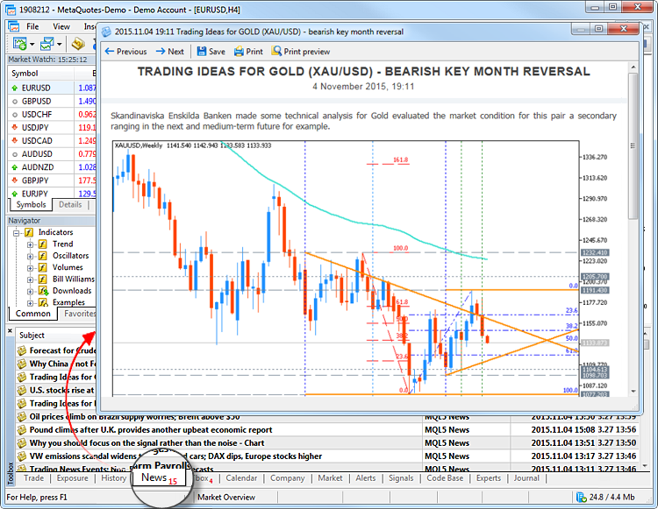Open Print preview magnifier icon
Screen dimensions: 658x509
pyautogui.click(x=276, y=51)
